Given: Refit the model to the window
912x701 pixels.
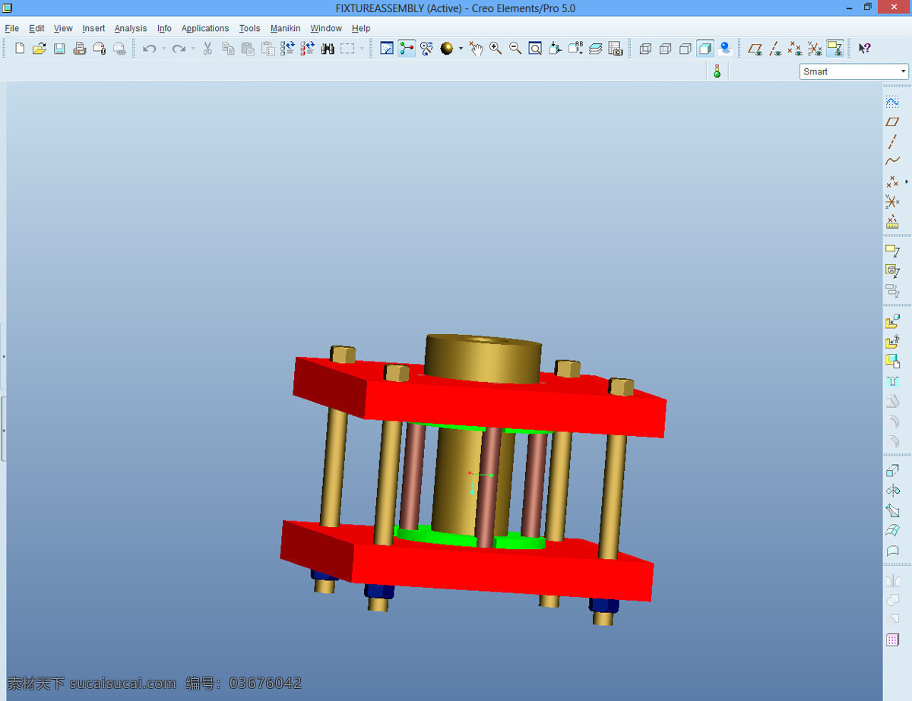Looking at the screenshot, I should [535, 49].
